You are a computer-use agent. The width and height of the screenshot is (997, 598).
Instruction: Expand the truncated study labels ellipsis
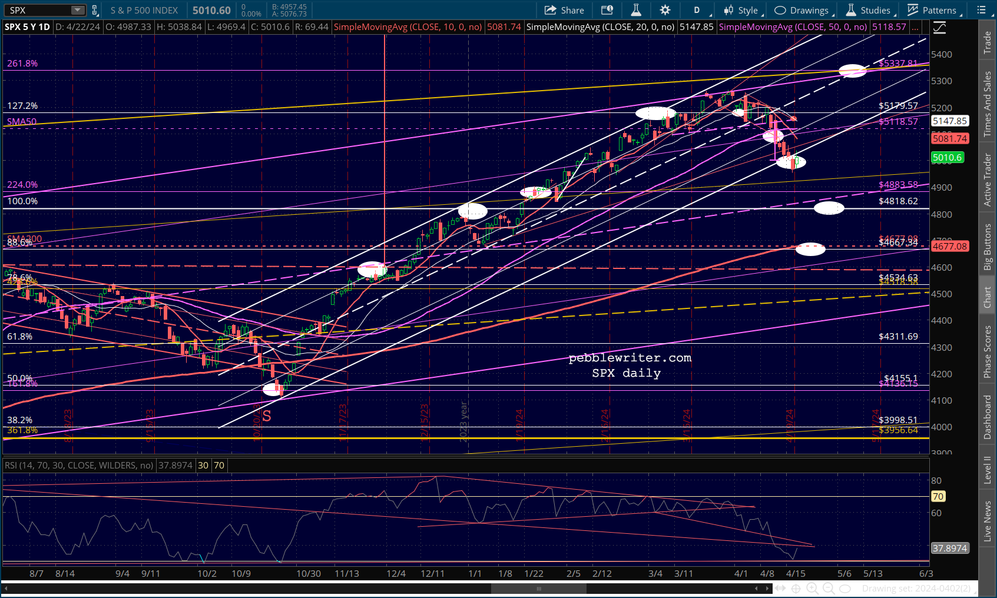(915, 27)
